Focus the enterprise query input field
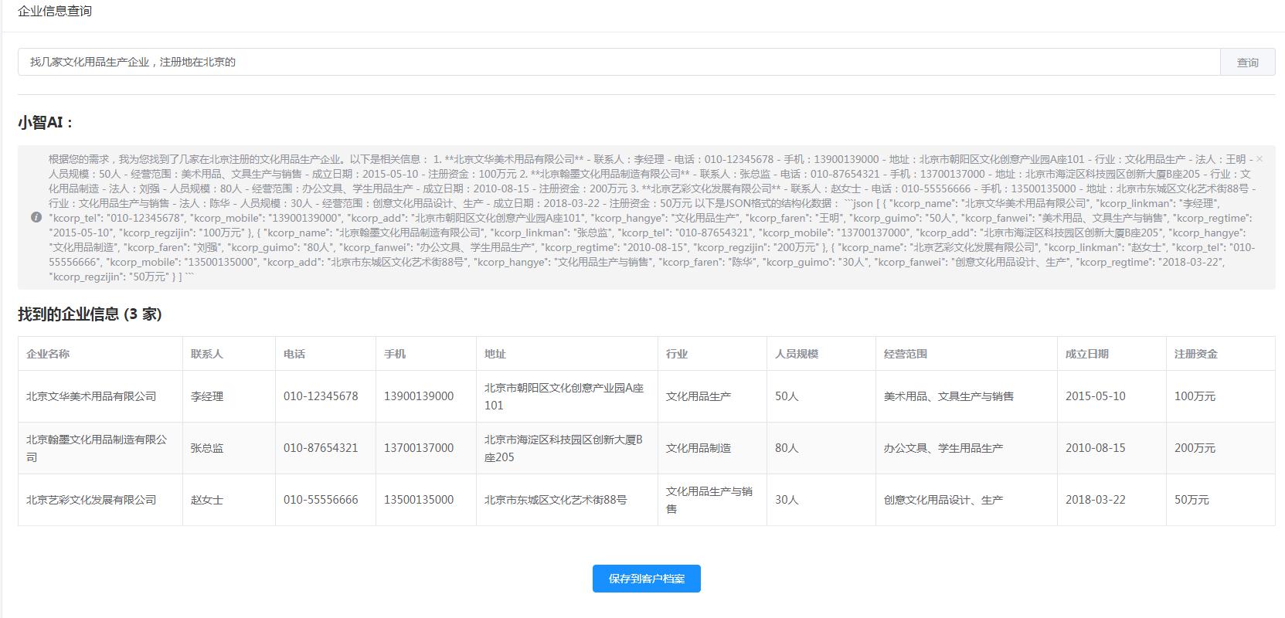This screenshot has height=618, width=1285. pyautogui.click(x=618, y=63)
